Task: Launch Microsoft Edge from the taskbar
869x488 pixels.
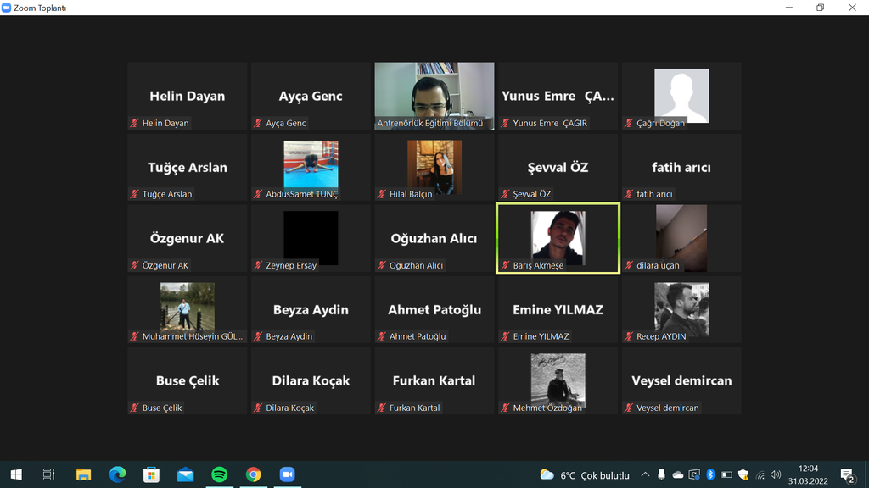Action: [x=117, y=474]
